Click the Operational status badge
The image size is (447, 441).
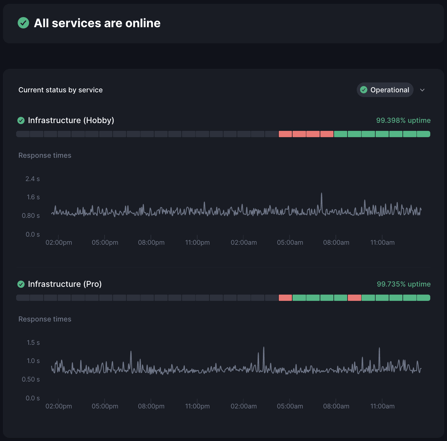[385, 90]
